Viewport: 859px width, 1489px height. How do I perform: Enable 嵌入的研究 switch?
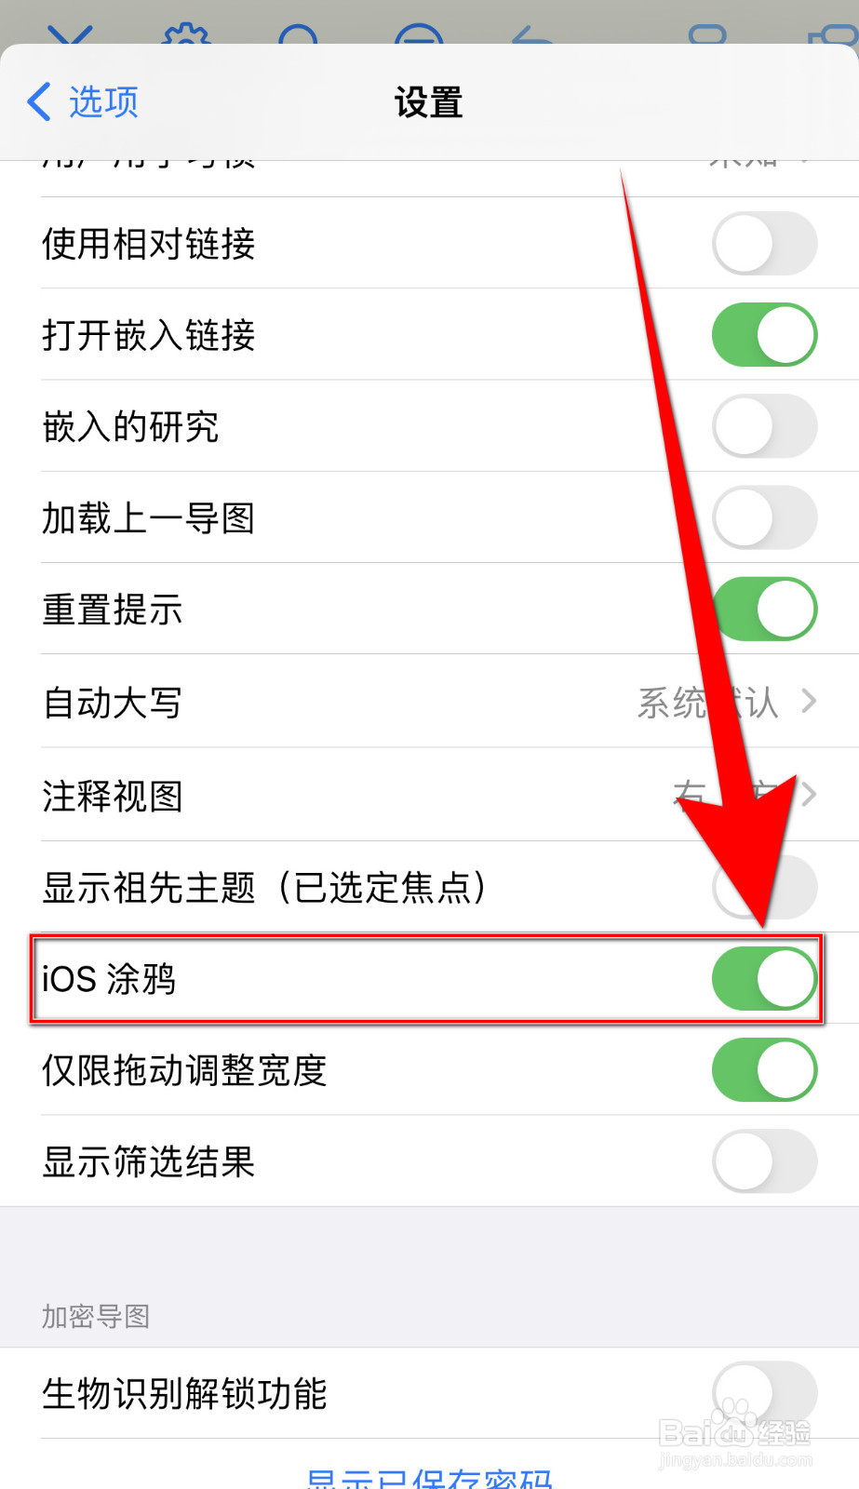[x=765, y=426]
